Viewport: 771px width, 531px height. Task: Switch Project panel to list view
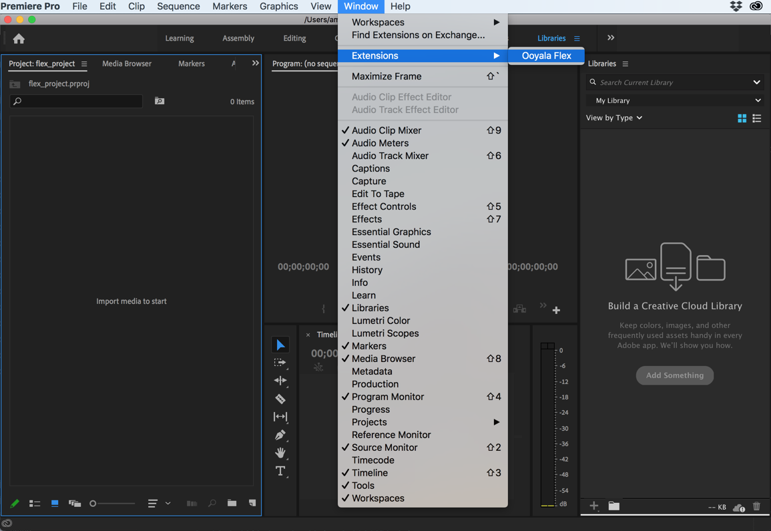[x=35, y=504]
